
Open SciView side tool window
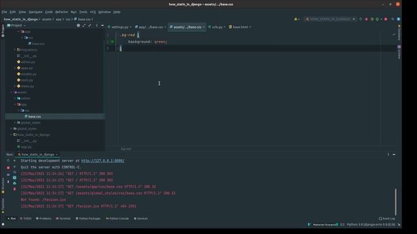[399, 52]
